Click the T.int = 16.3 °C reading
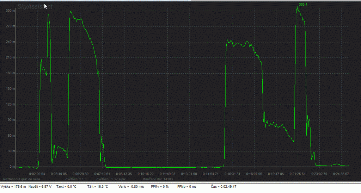361x193 pixels. [x=98, y=187]
